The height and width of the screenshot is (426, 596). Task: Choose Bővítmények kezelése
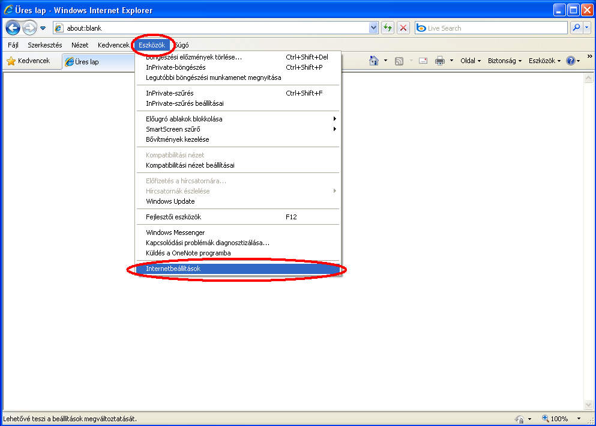pos(238,139)
